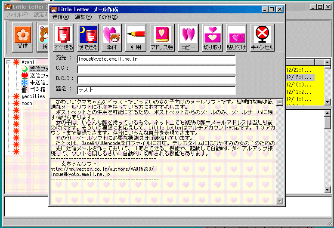Viewport: 334px width, 228px height.
Task: Click the 受信 receive flower icon in main window
Action: (x=22, y=37)
